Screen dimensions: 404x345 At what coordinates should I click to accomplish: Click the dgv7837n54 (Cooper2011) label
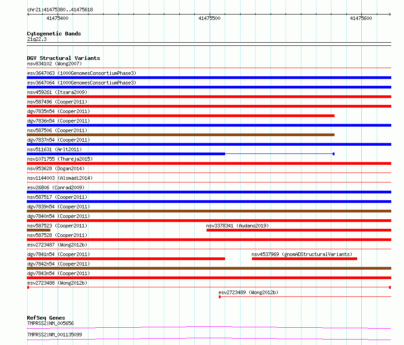(x=59, y=140)
